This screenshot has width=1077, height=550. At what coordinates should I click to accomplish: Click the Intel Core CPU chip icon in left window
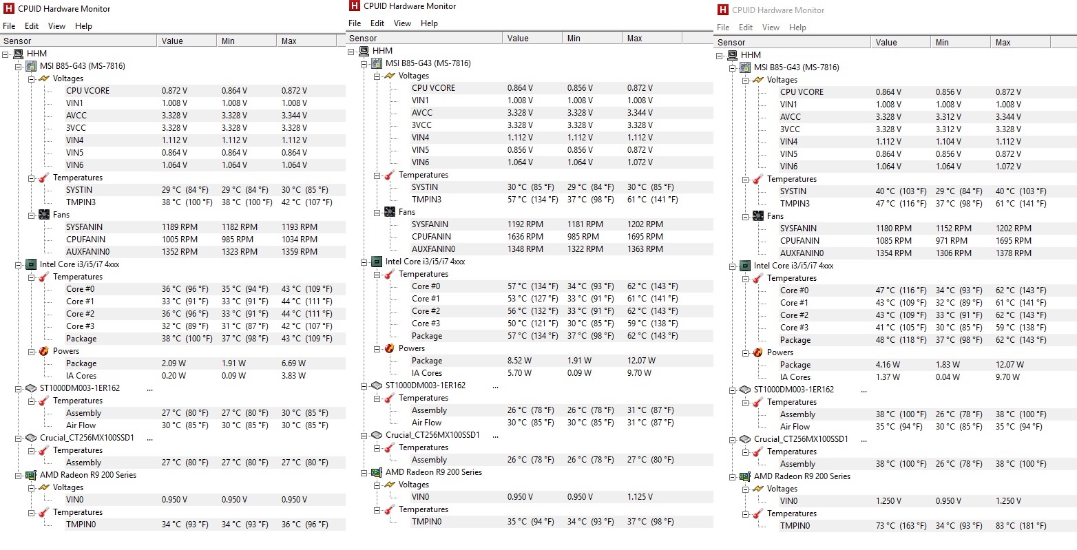point(31,264)
